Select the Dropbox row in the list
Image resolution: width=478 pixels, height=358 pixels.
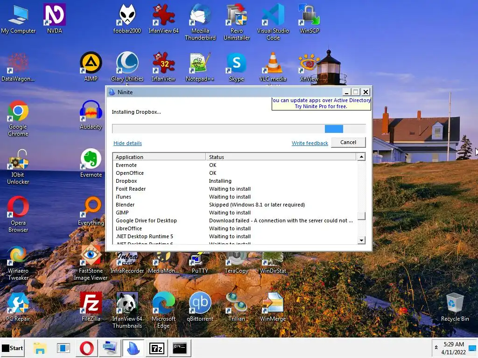[235, 181]
